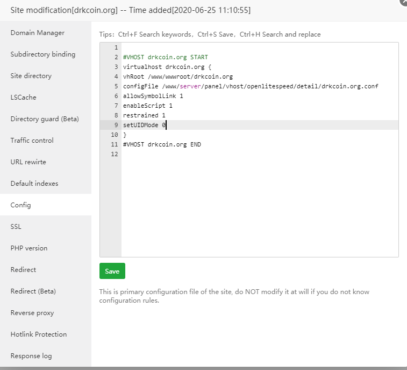
Task: View the Response log tab
Action: (x=31, y=356)
